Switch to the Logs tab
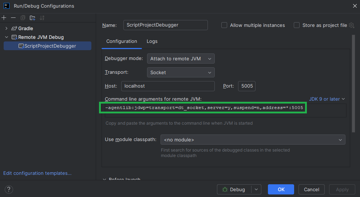Screen dimensions: 360x197 coord(152,41)
